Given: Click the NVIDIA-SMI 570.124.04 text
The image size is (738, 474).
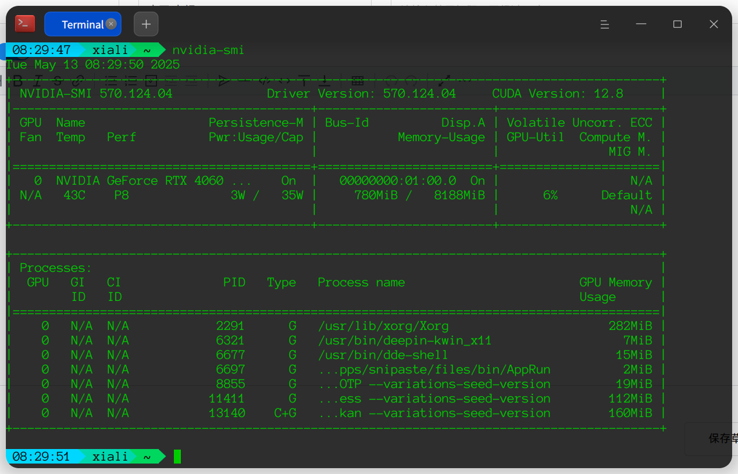Looking at the screenshot, I should [x=96, y=94].
